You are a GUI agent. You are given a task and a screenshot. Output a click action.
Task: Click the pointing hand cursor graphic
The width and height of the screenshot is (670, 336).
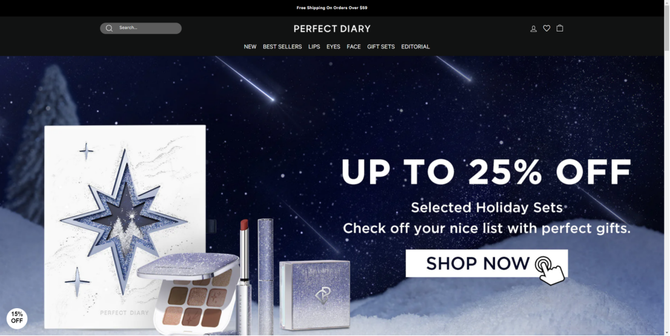coord(550,270)
